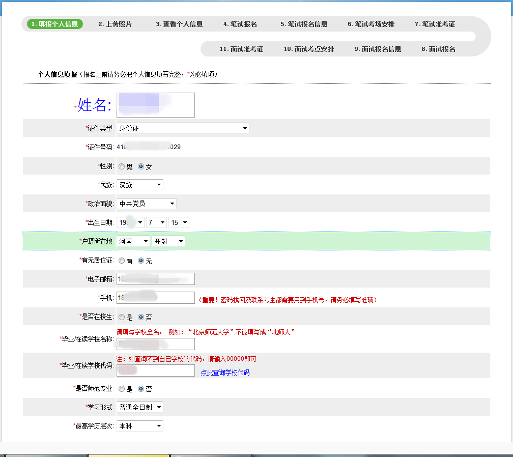Switch to step 4 笔试报名
The image size is (513, 457).
pos(240,24)
